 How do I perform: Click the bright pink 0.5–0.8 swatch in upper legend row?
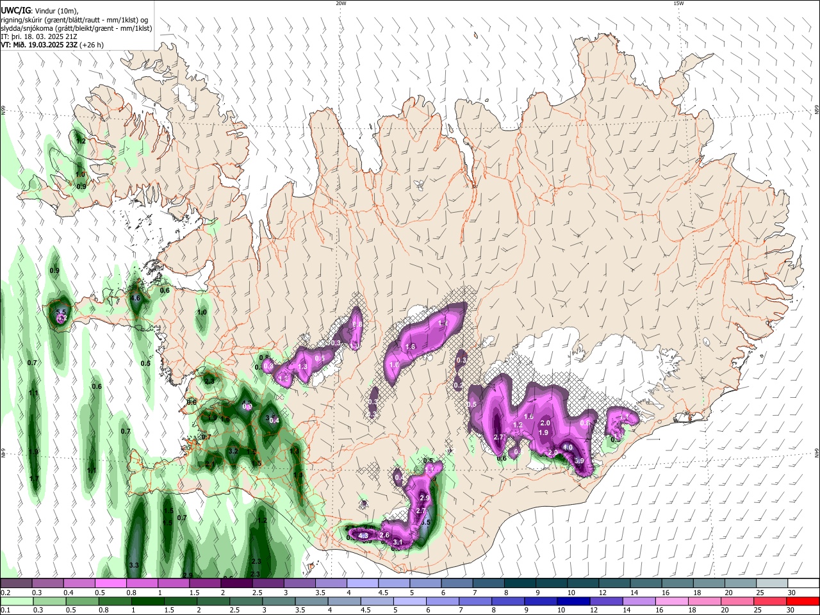[111, 584]
